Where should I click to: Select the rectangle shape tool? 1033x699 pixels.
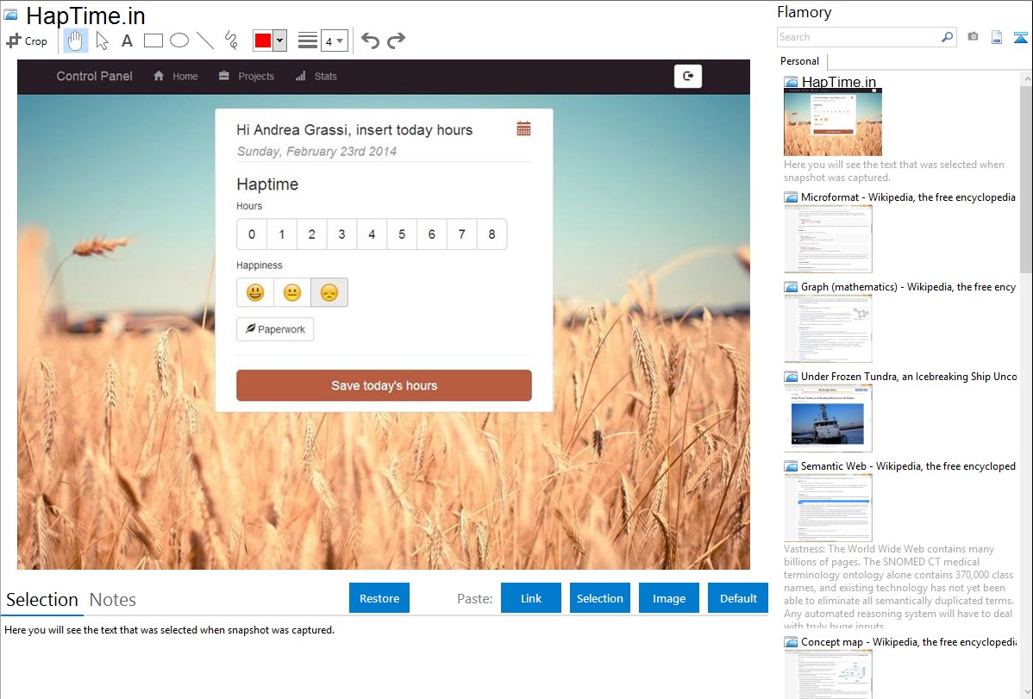click(x=153, y=41)
